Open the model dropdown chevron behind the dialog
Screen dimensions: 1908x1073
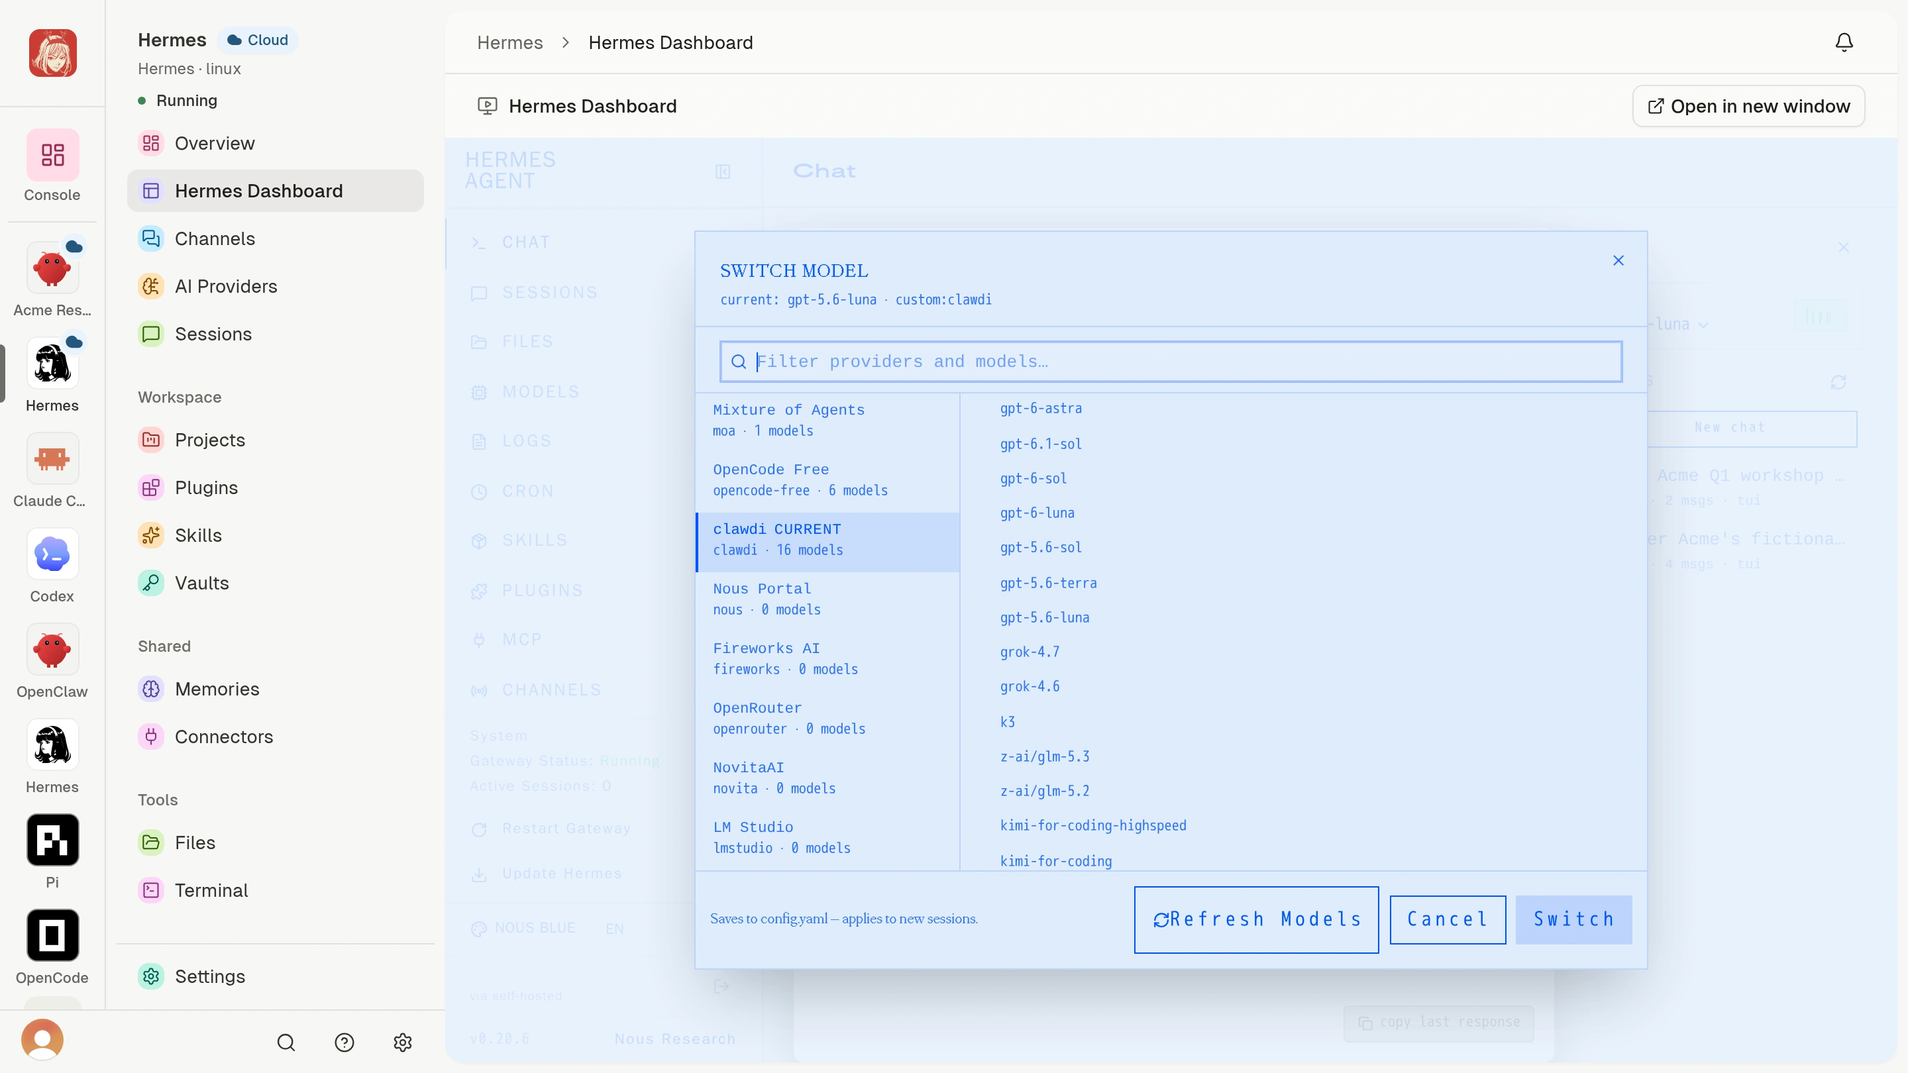click(x=1703, y=325)
